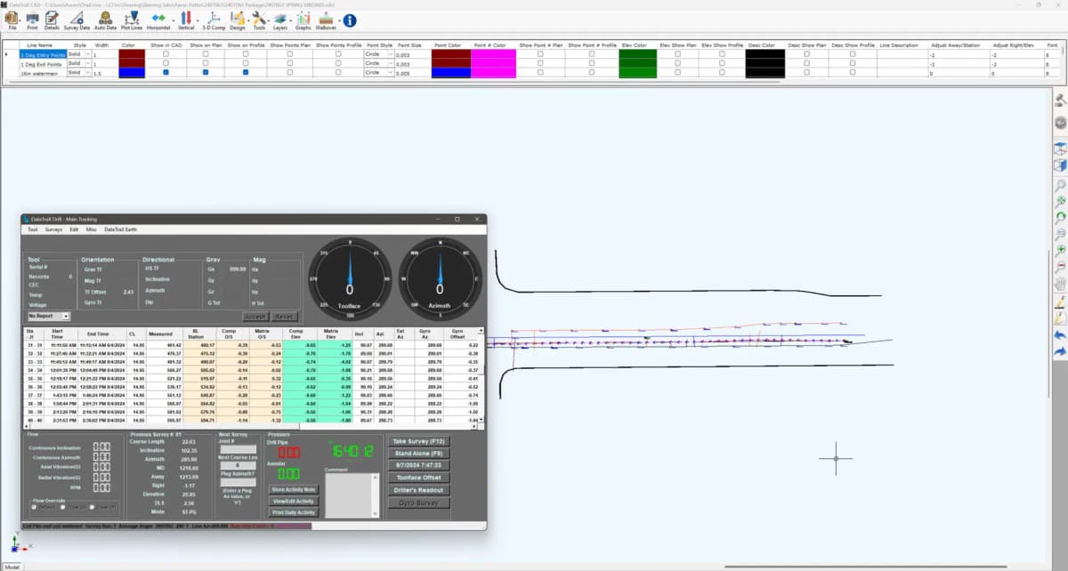1068x571 pixels.
Task: Click the Driller's Readout button
Action: (x=418, y=490)
